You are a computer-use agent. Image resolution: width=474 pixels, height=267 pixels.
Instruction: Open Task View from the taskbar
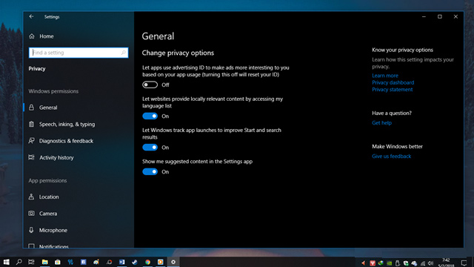31,262
